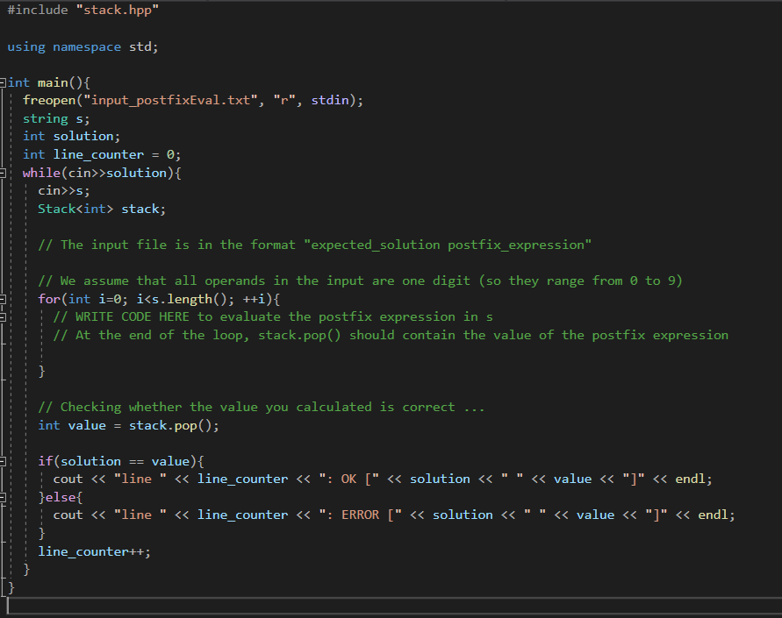Click the '}else{' line
Image resolution: width=782 pixels, height=618 pixels.
coord(61,498)
